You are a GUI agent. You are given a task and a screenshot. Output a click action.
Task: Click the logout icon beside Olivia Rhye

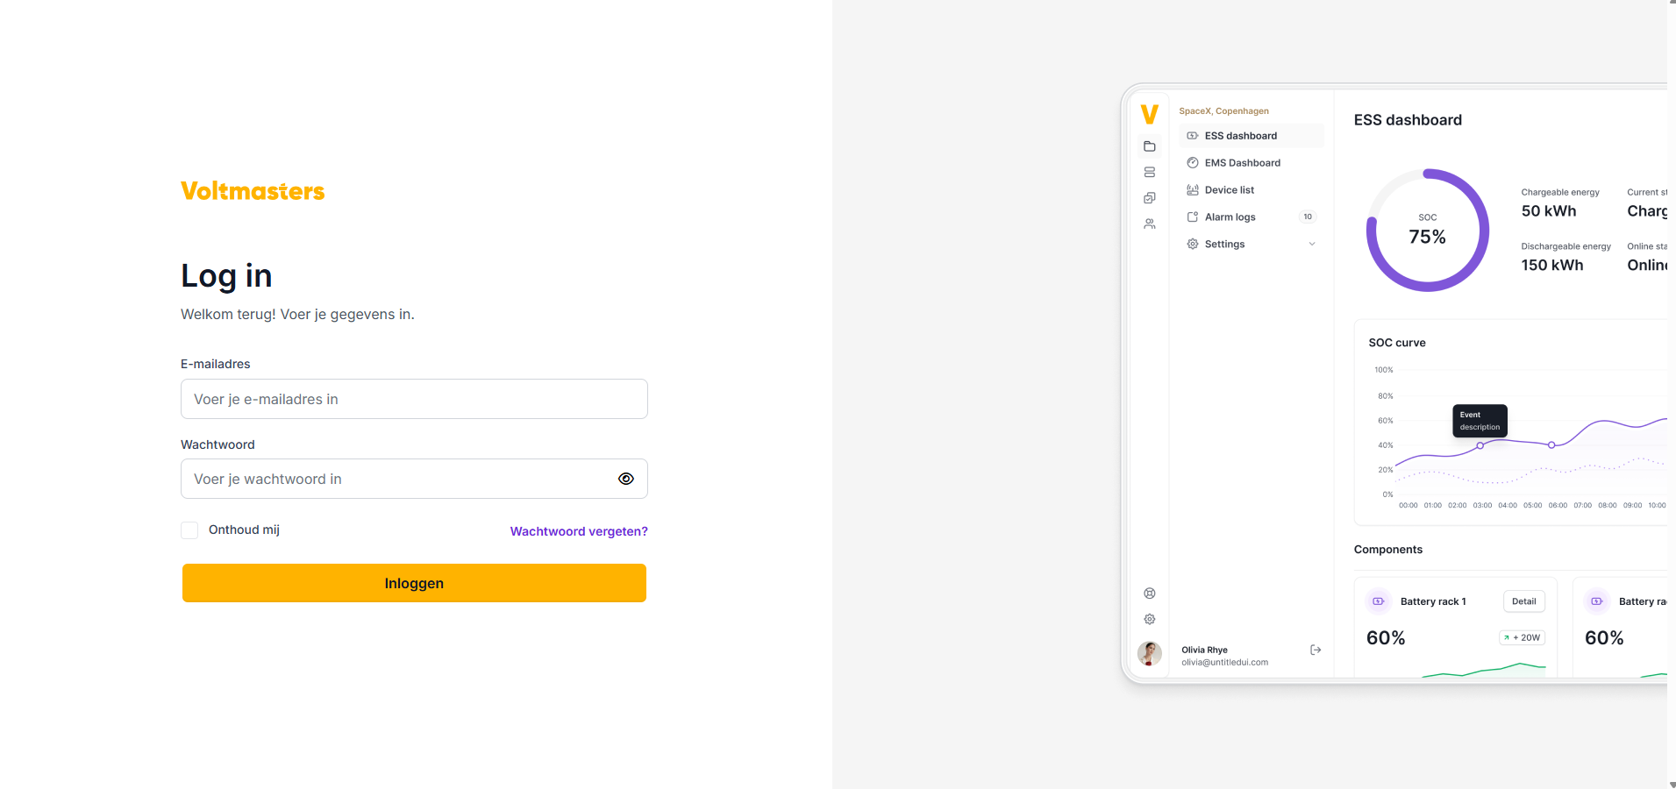coord(1316,650)
